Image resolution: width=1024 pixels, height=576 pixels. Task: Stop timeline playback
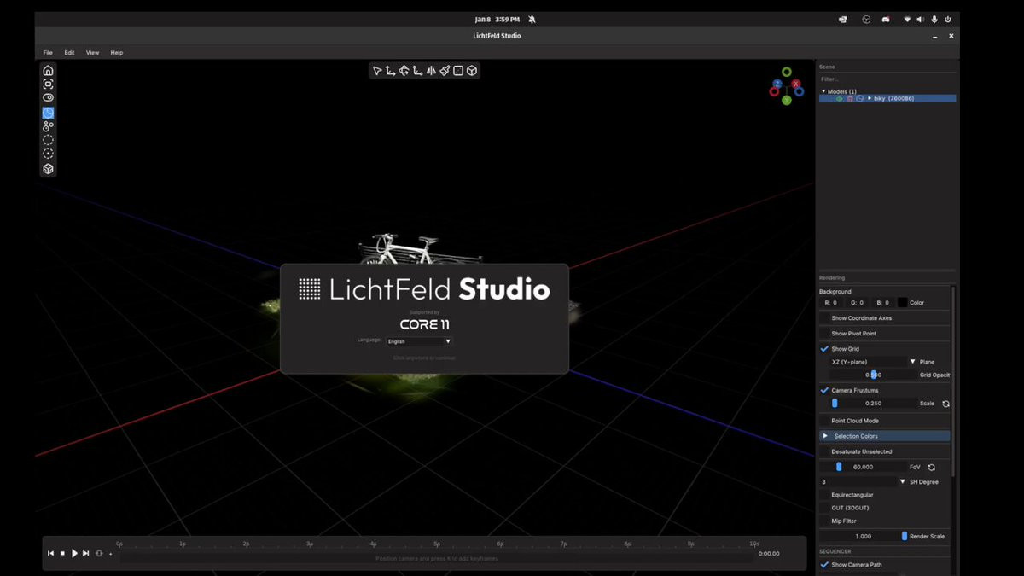pyautogui.click(x=62, y=554)
